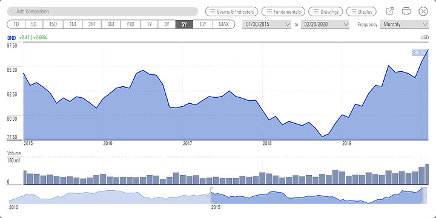Viewport: 436px width, 218px height.
Task: Type in Add Comparison field
Action: [102, 11]
